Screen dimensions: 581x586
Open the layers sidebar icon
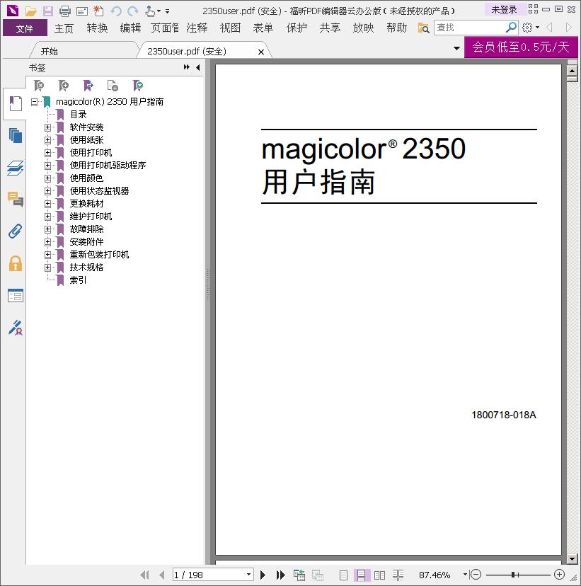pyautogui.click(x=16, y=168)
